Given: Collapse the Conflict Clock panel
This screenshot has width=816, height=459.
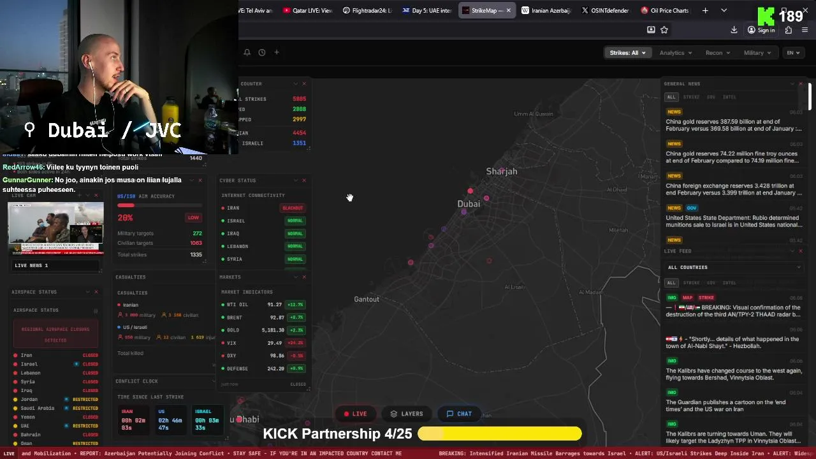Looking at the screenshot, I should click(214, 381).
